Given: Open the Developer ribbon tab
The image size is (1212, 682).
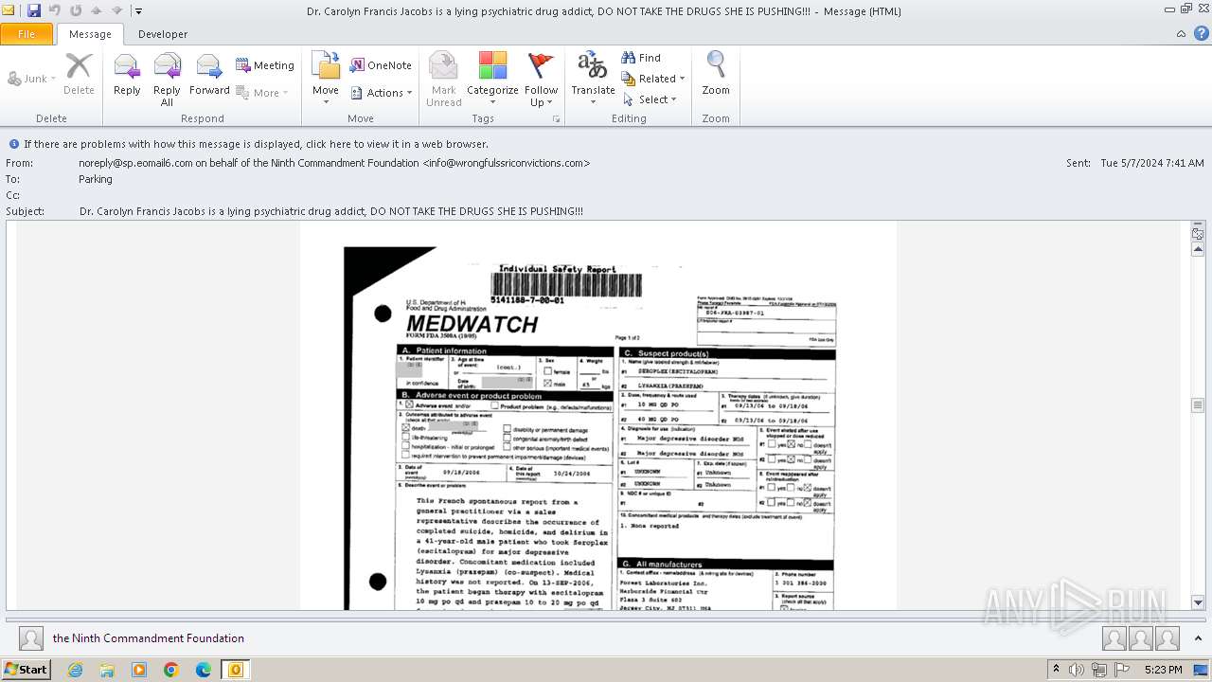Looking at the screenshot, I should coord(163,34).
